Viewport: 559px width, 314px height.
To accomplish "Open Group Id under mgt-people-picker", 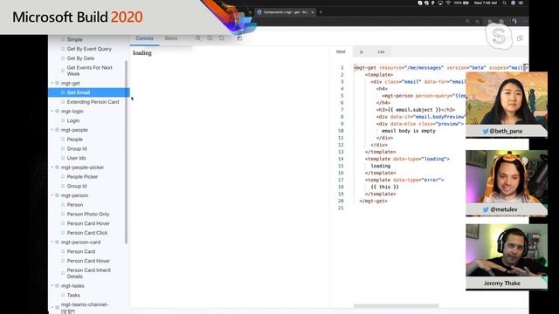I will point(77,186).
